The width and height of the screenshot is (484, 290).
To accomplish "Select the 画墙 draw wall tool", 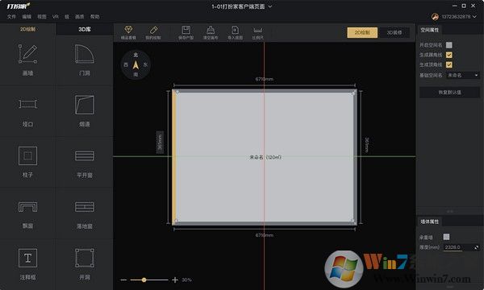I will point(27,60).
